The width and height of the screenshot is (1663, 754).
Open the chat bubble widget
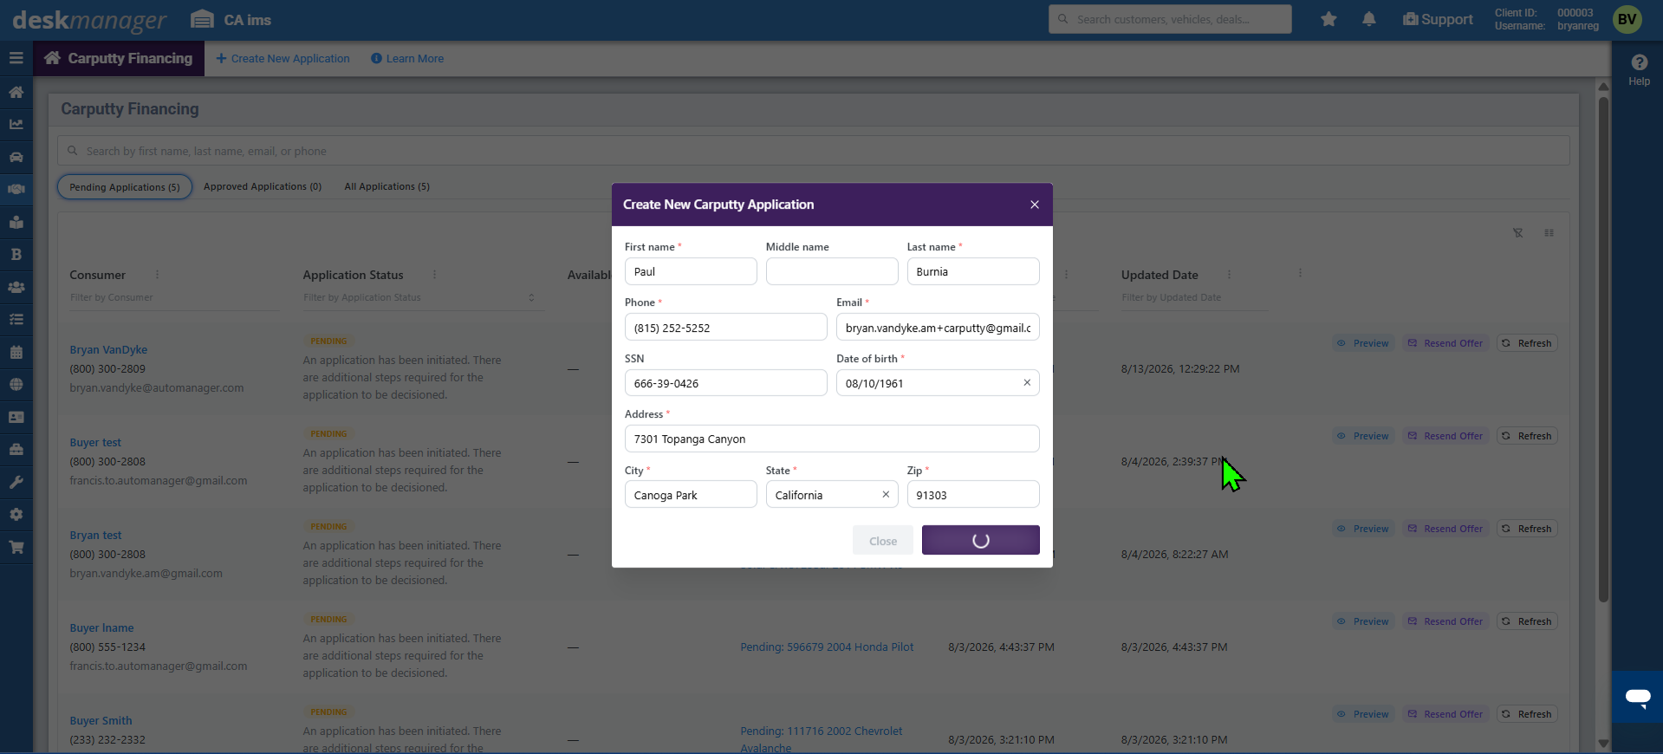pos(1637,697)
